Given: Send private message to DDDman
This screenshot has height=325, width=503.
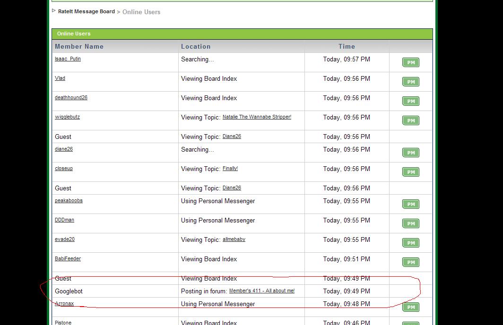Looking at the screenshot, I should pyautogui.click(x=410, y=223).
